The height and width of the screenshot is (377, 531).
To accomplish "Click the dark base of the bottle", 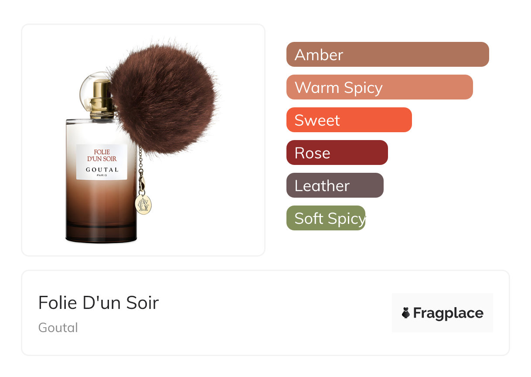I will click(x=101, y=233).
